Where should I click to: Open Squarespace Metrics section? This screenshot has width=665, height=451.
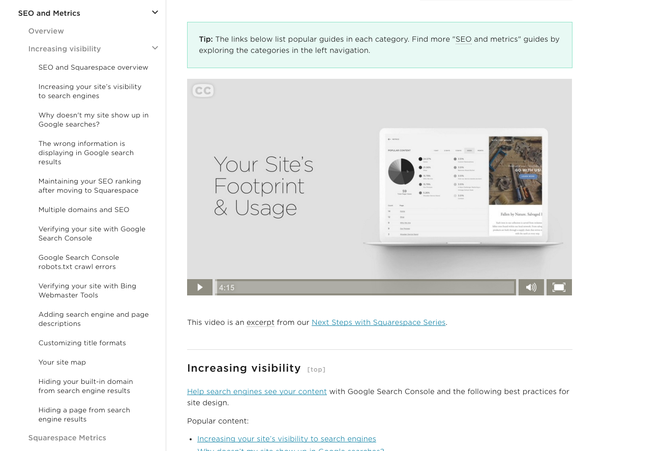(x=67, y=438)
